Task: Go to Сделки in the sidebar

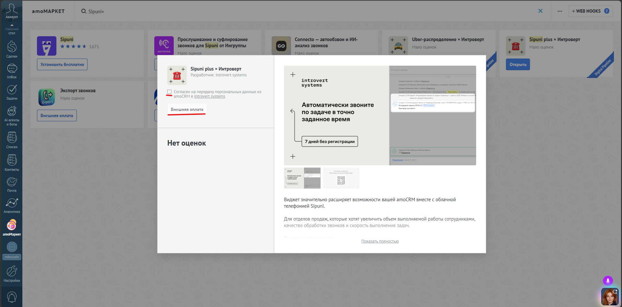Action: 12,49
